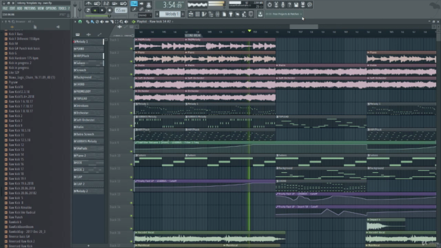The image size is (441, 248).
Task: Toggle the countdown before recording
Action: [106, 3]
